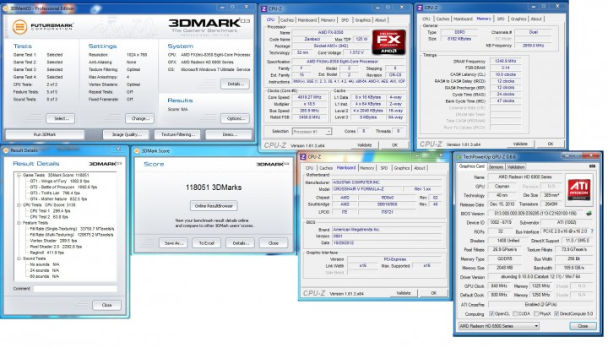Click the Futuremark orange logo
The width and height of the screenshot is (608, 348).
[x=19, y=26]
